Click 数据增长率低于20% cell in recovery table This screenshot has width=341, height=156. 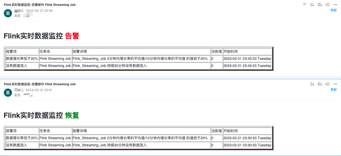pyautogui.click(x=22, y=138)
